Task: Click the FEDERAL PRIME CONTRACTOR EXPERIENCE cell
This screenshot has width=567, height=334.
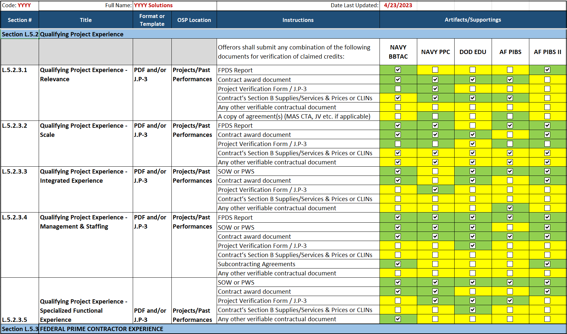Action: coord(302,329)
